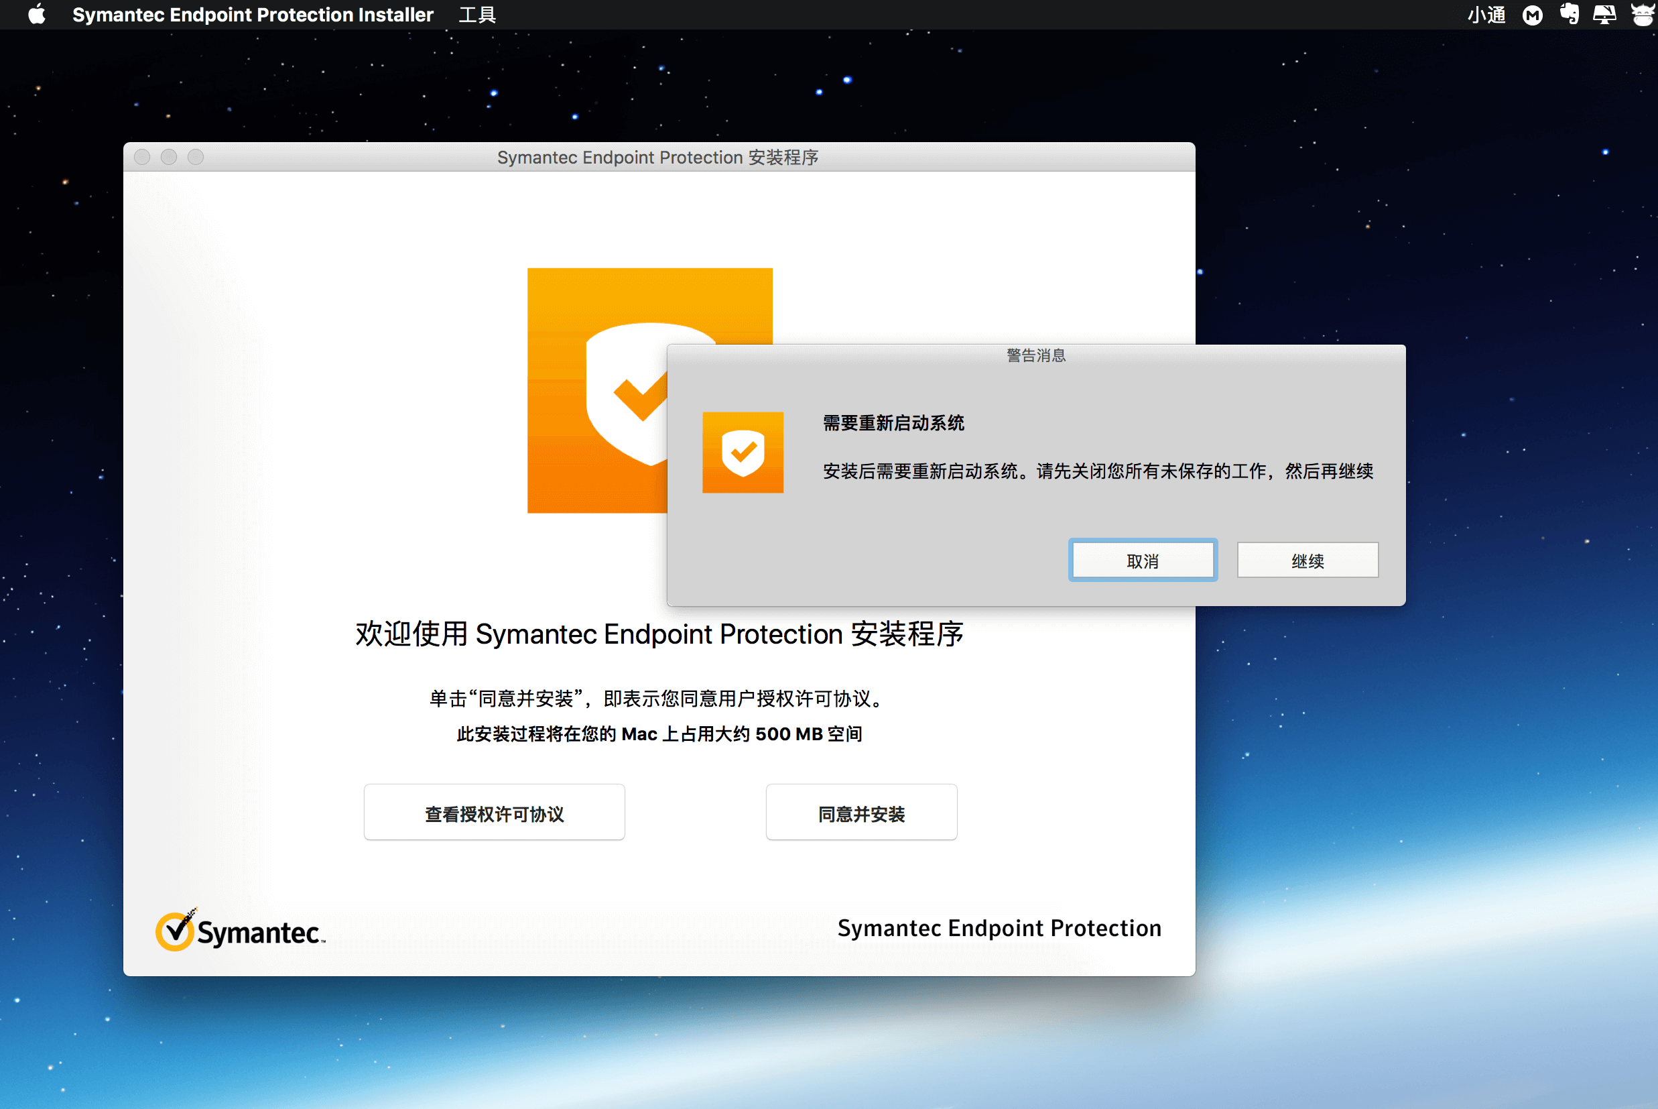
Task: Open the CleanMyMac monitor menu bar icon
Action: pos(1604,14)
